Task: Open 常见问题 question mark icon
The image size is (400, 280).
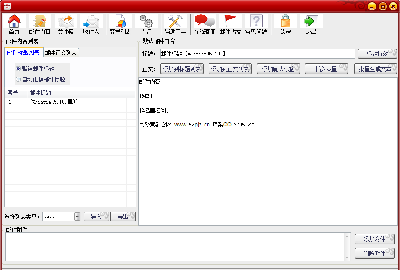Action: click(256, 24)
